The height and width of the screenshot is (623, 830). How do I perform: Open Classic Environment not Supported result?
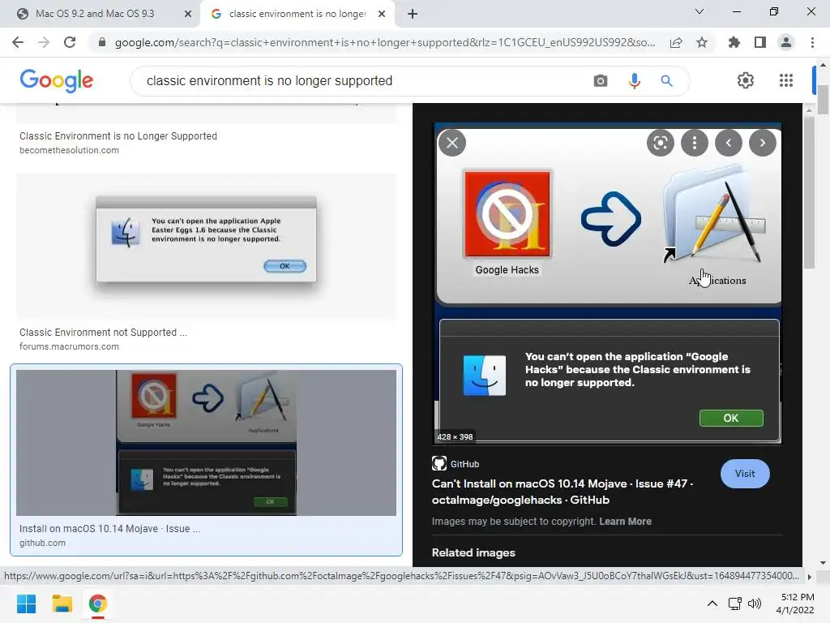[x=103, y=332]
